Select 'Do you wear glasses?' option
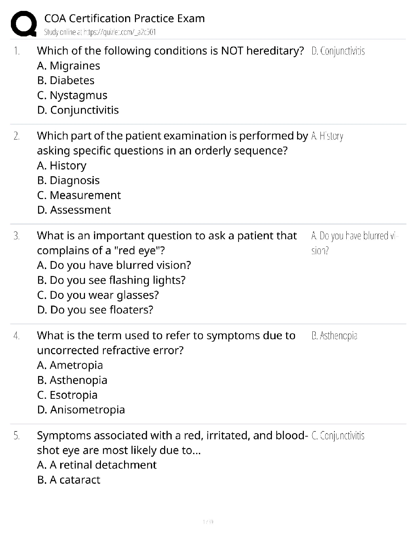416x539 pixels. 98,295
